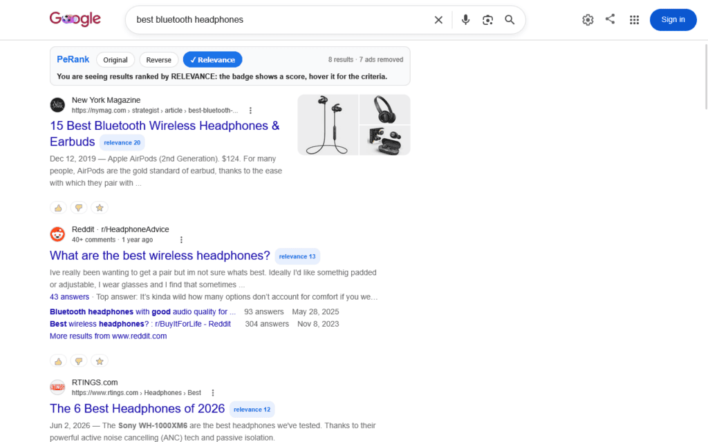
Task: Click the New York Magazine favicon
Action: pos(57,105)
